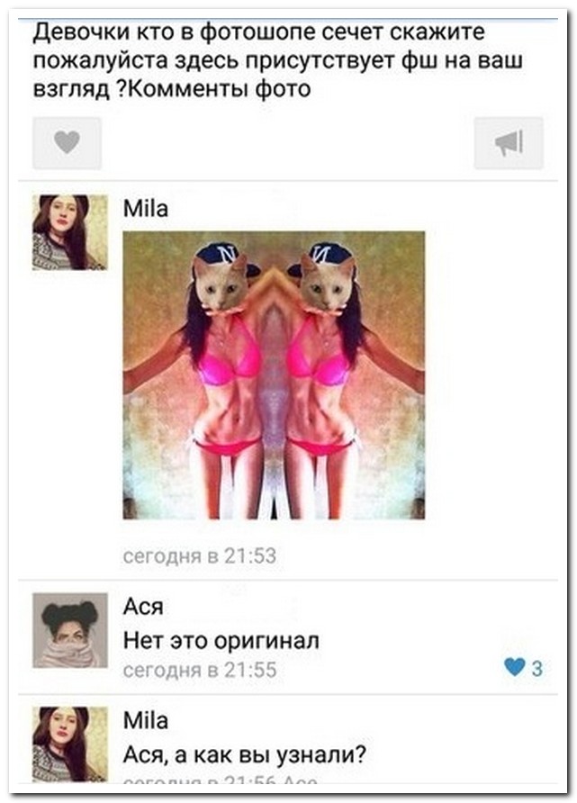Tap the blue heart on Ася's comment
Viewport: 577px width, 803px height.
click(x=515, y=667)
